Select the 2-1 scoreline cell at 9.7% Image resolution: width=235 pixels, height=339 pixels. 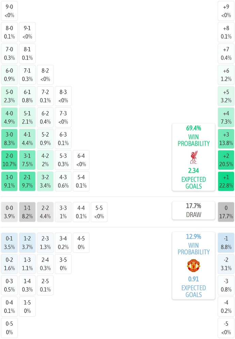pos(27,181)
